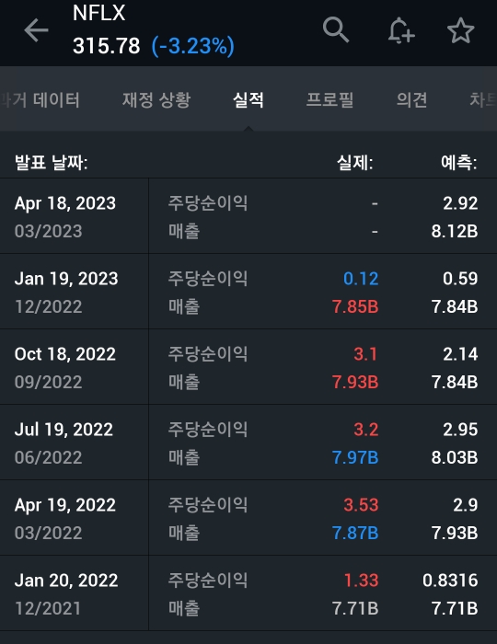Open the search magnifier icon

(336, 30)
